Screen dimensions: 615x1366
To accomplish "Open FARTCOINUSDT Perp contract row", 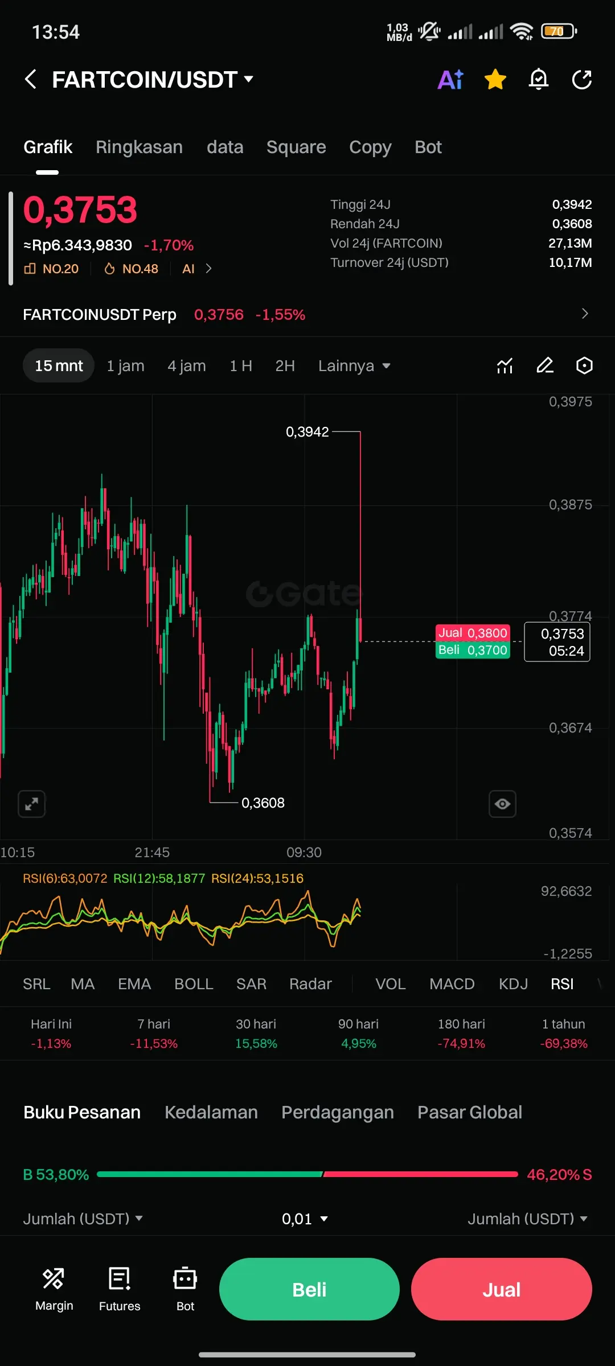I will coord(307,314).
